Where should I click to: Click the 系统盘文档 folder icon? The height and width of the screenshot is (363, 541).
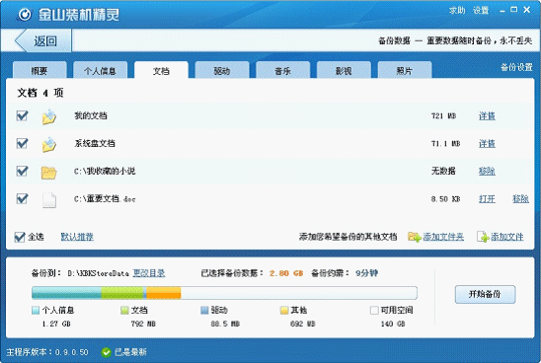[x=49, y=144]
